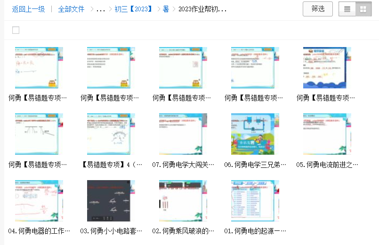Image resolution: width=379 pixels, height=245 pixels.
Task: Open the 筛选 filter button
Action: [x=318, y=9]
